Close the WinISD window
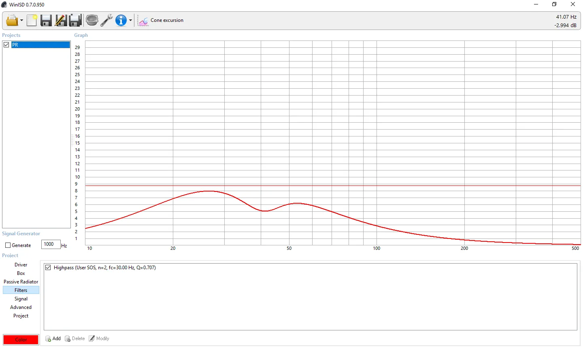The image size is (583, 347). coord(573,4)
